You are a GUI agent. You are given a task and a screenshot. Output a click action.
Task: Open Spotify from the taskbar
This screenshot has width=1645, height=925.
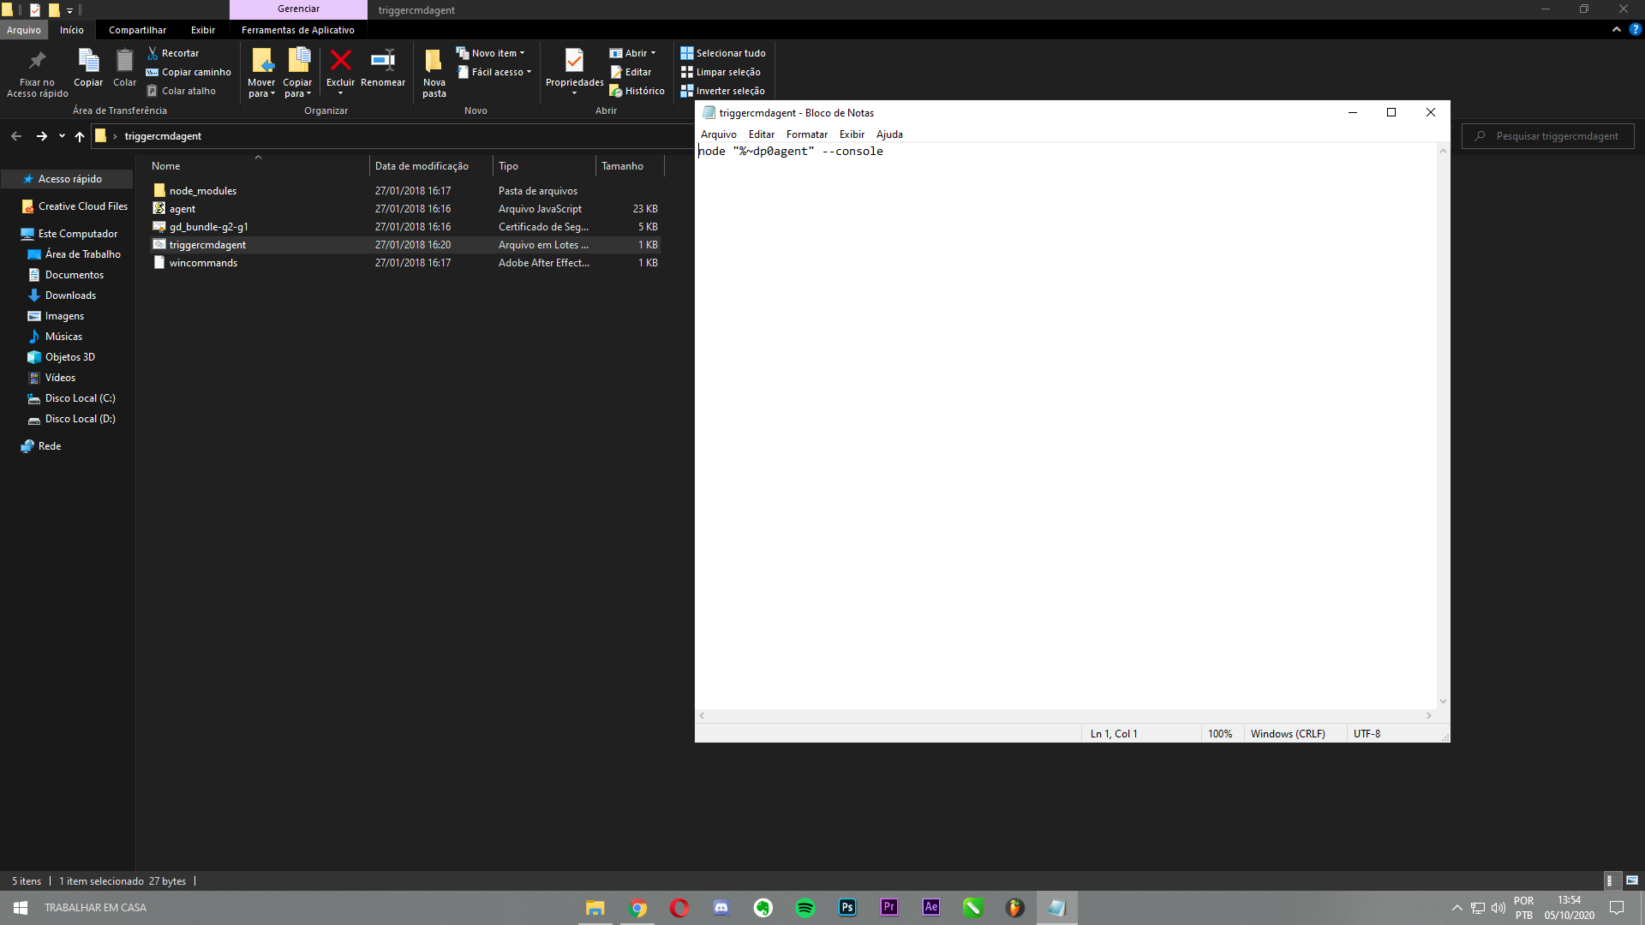click(805, 908)
